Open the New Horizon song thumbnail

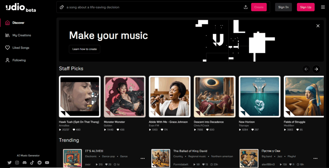(260, 96)
